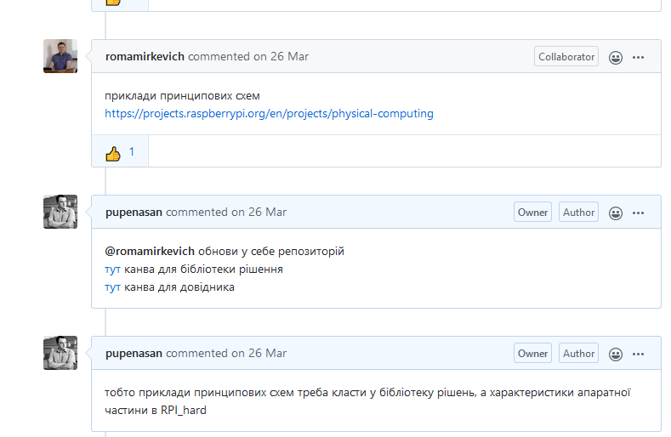Click pupenasan's avatar beside the 'RPI_hard' comment
This screenshot has height=437, width=671.
pos(60,353)
